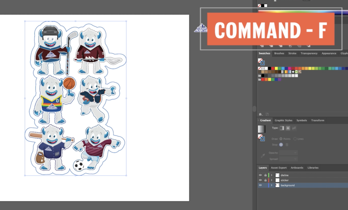Viewport: 348px width, 210px height.
Task: Open the Appearance tab
Action: click(x=329, y=53)
